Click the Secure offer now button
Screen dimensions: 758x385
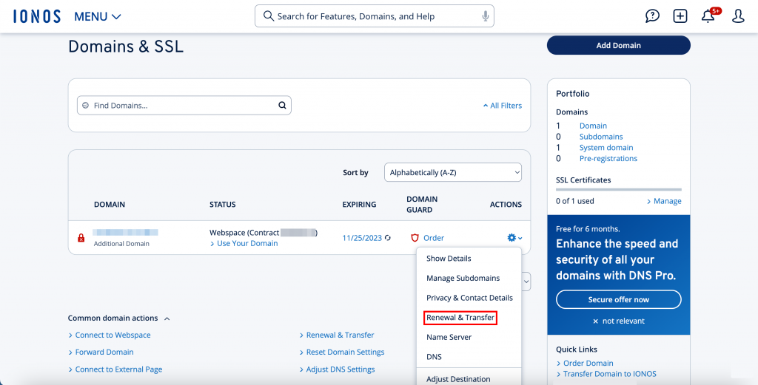click(x=618, y=299)
